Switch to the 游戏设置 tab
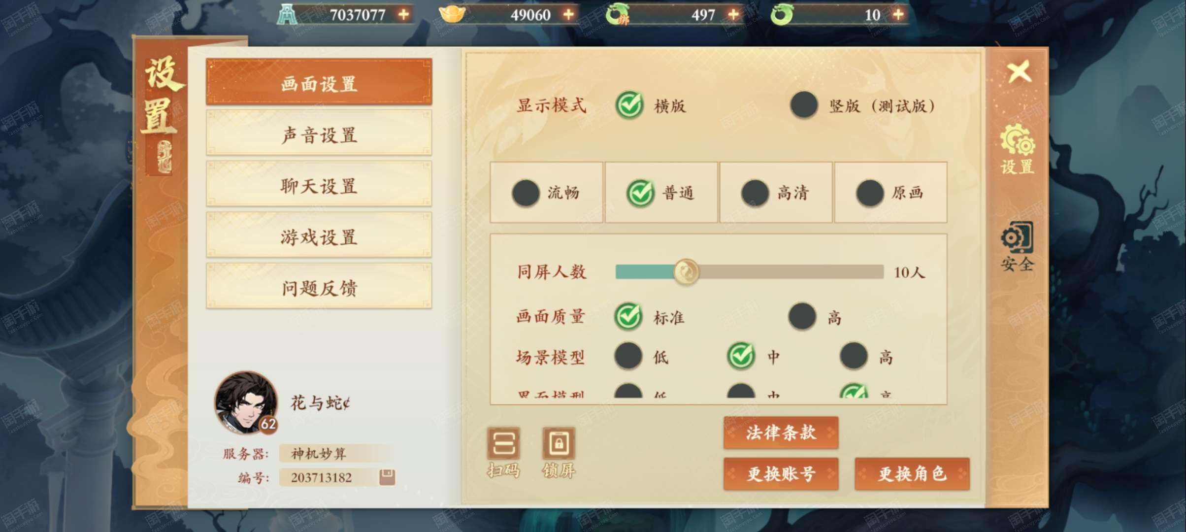The width and height of the screenshot is (1186, 532). point(319,236)
